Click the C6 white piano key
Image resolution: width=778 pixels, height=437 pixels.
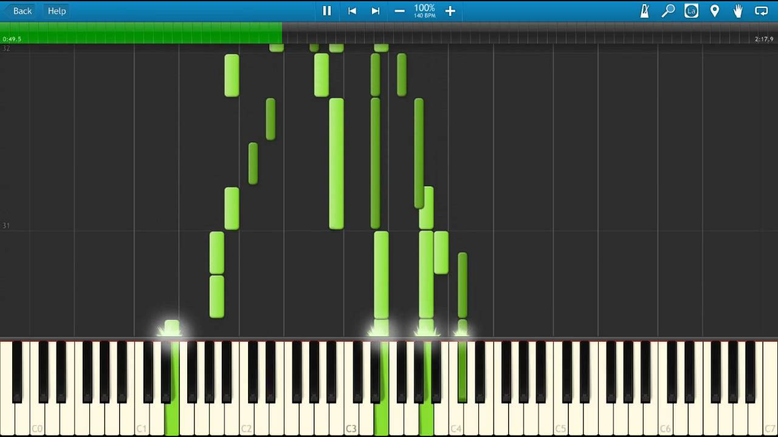(666, 419)
